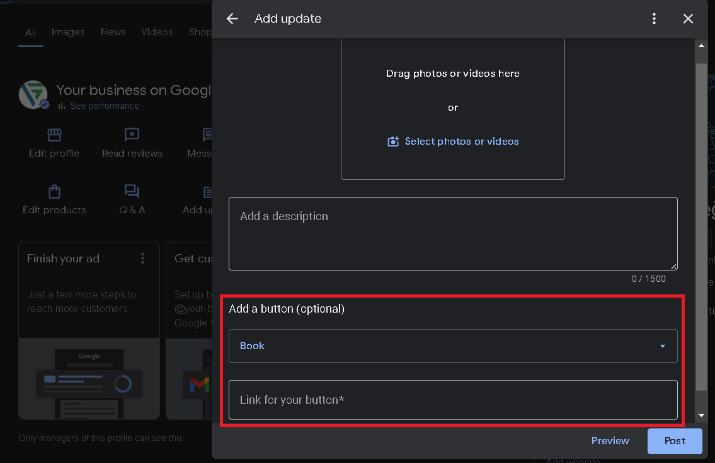
Task: Go back using the arrow in Add update
Action: (232, 19)
